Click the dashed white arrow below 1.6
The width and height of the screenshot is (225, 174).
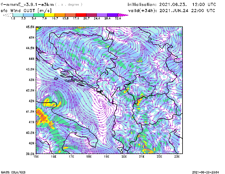click(x=8, y=15)
